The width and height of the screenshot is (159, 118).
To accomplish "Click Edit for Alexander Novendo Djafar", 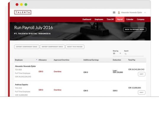I will [x=142, y=74].
